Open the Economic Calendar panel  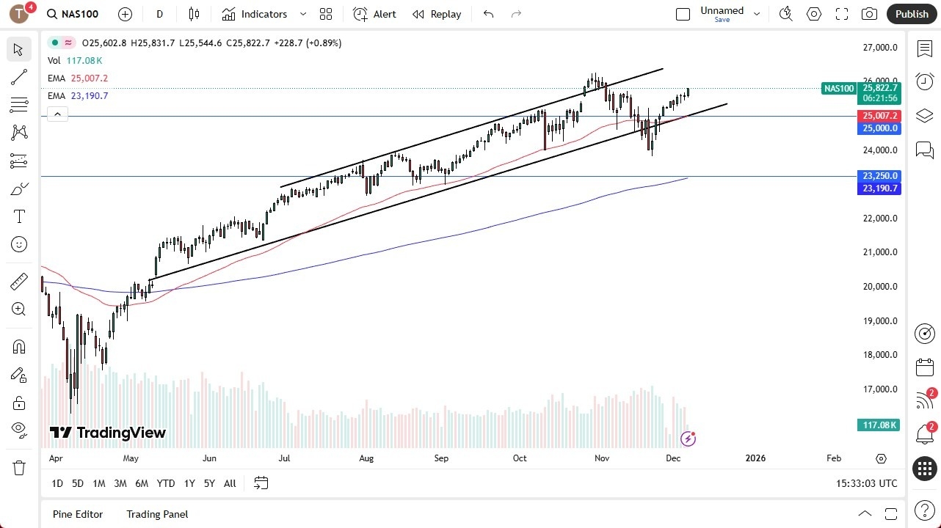pos(924,367)
